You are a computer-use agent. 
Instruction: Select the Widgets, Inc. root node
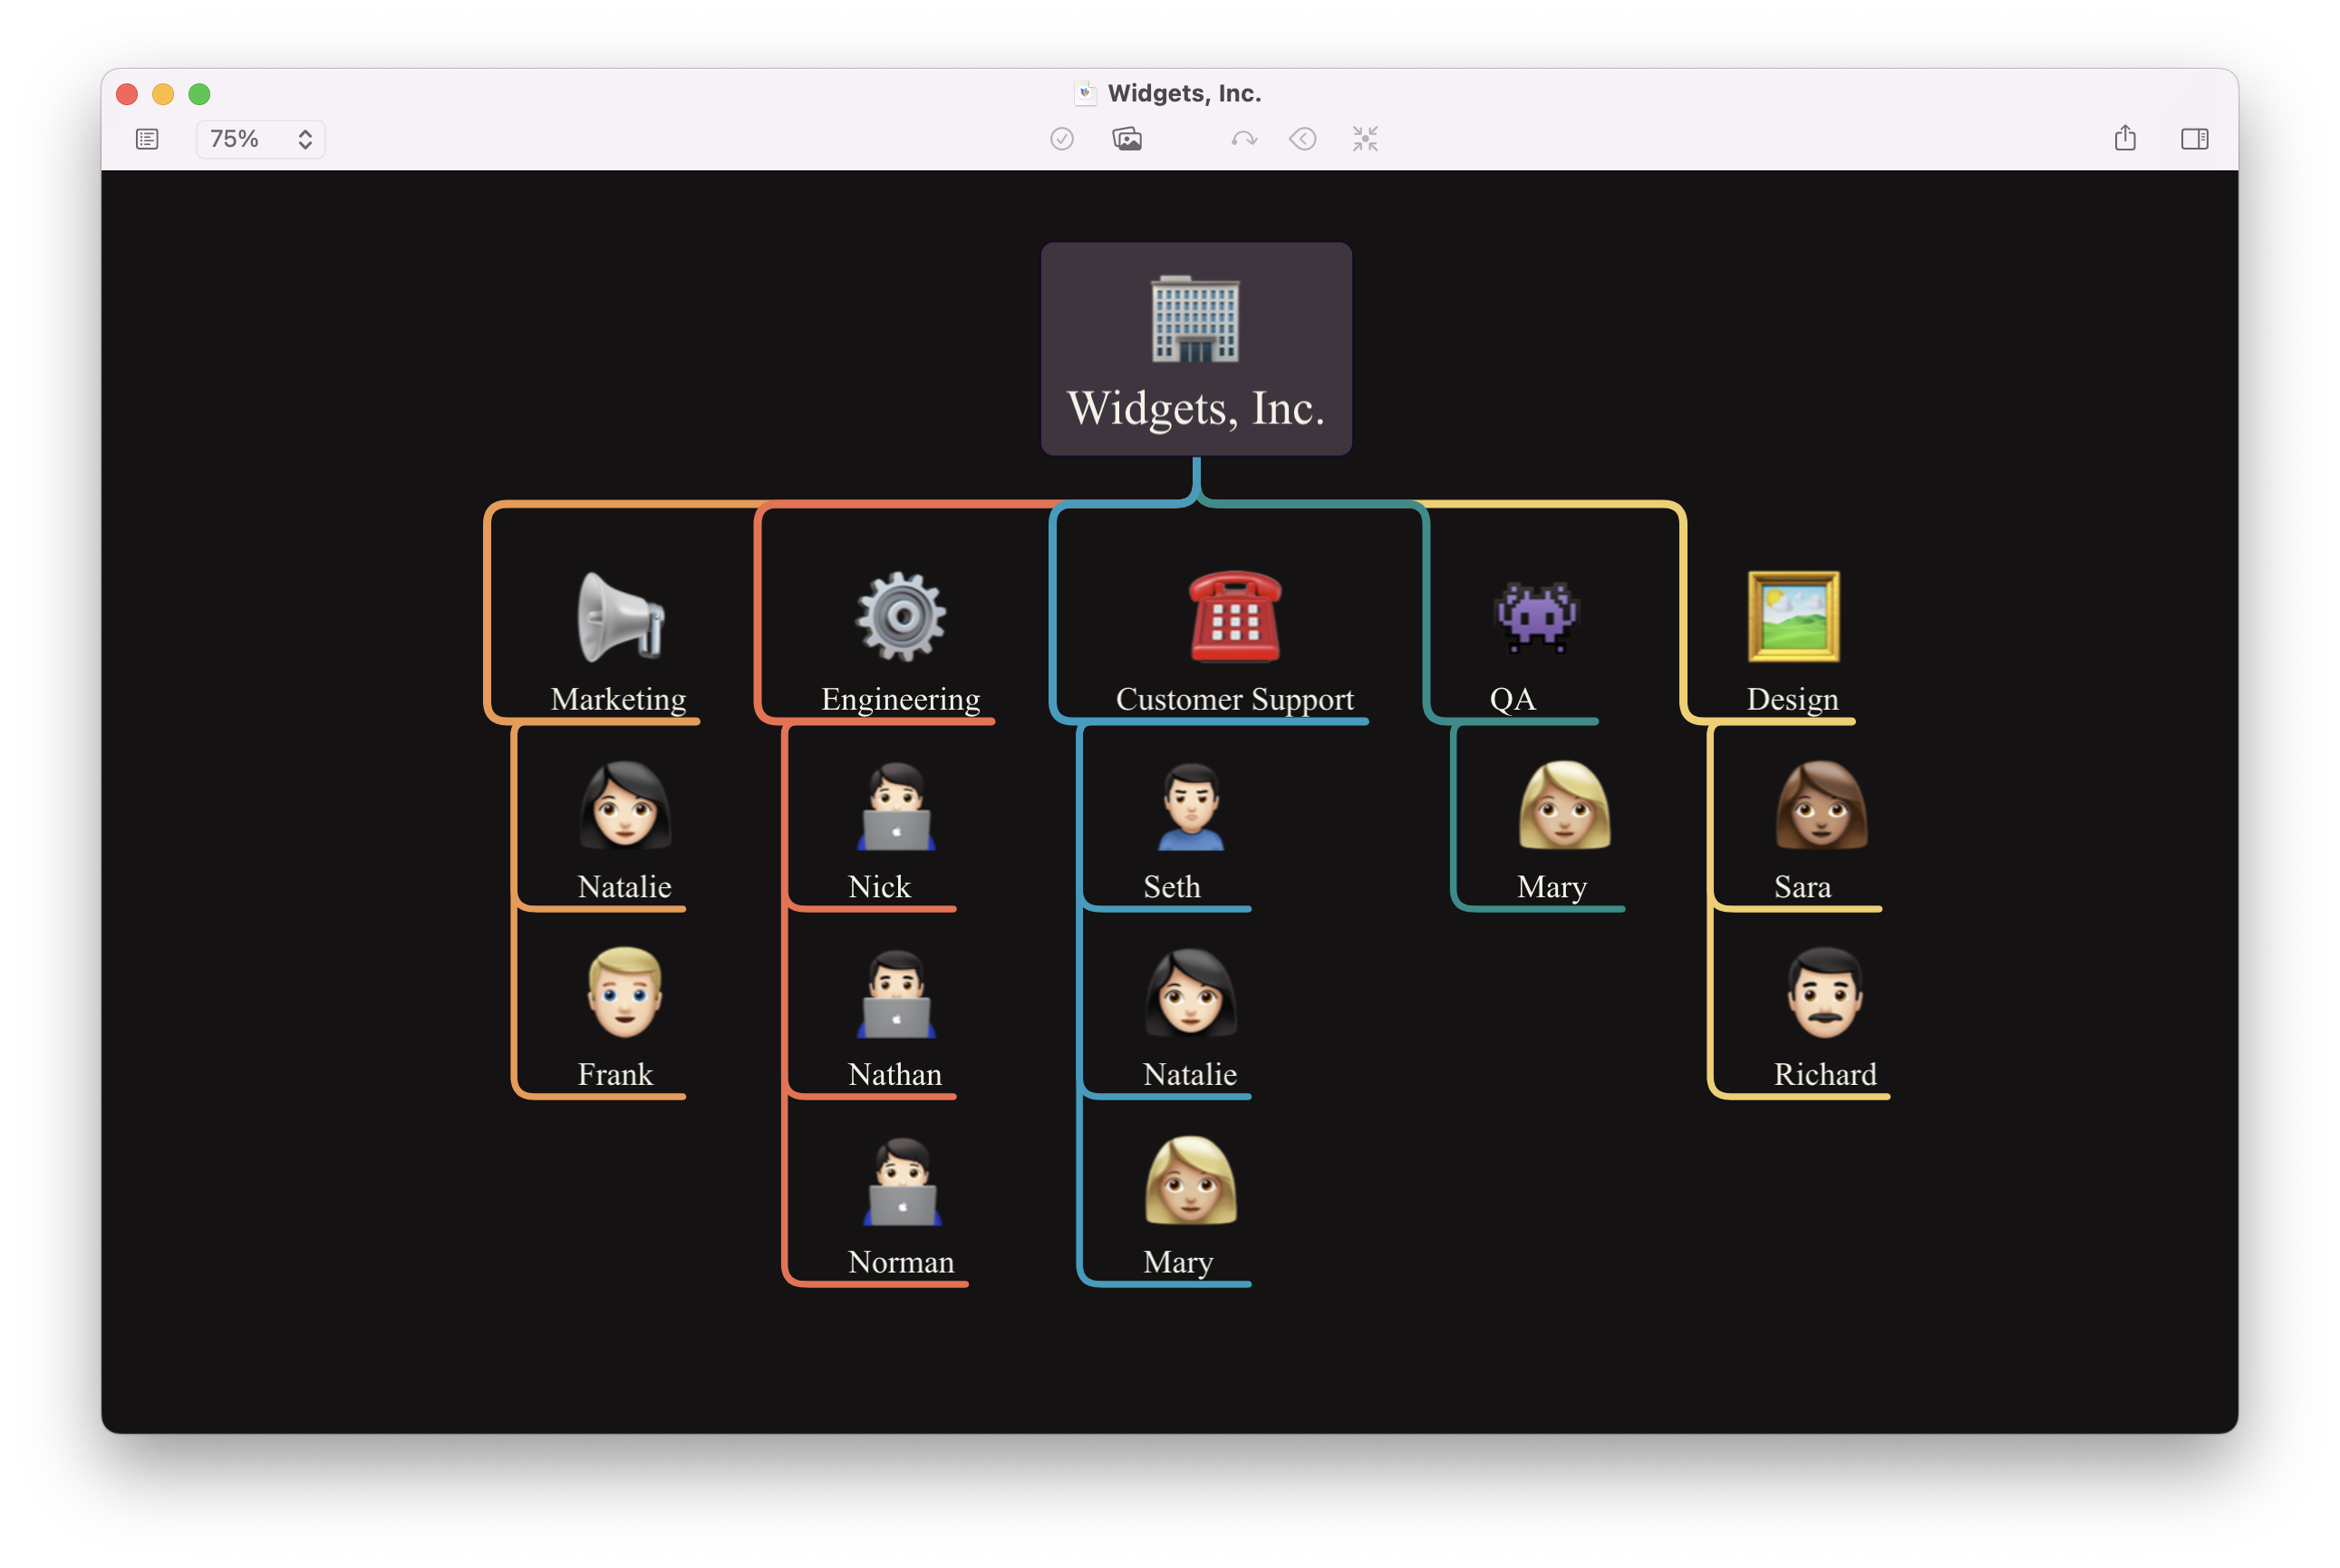click(x=1196, y=349)
